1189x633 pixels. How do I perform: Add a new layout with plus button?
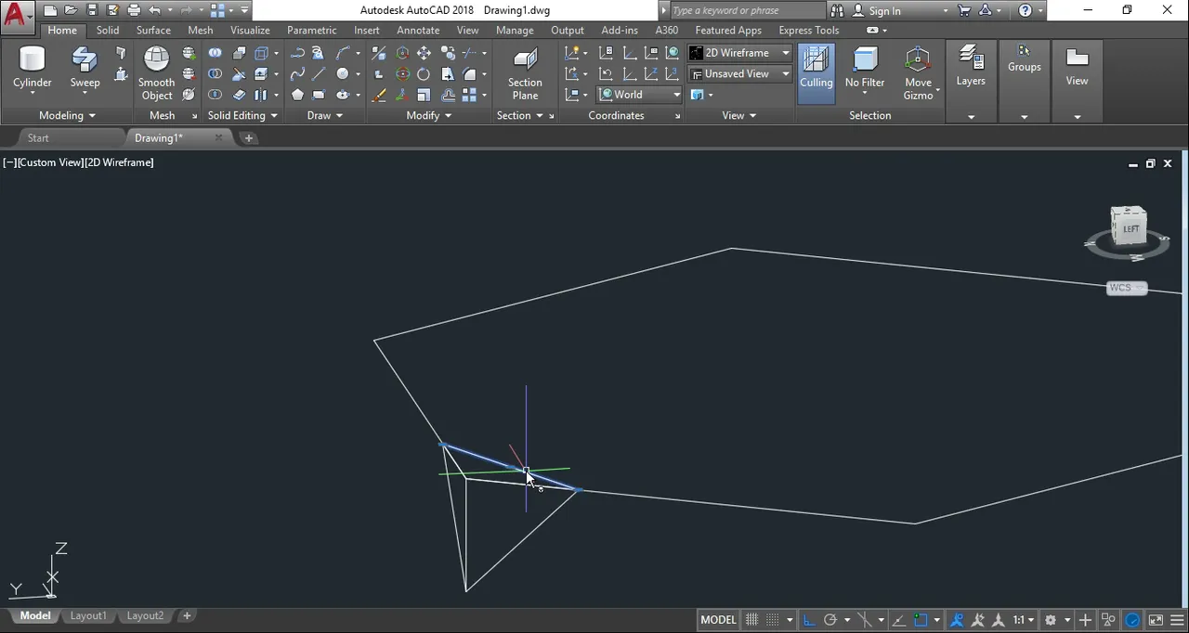click(x=187, y=615)
